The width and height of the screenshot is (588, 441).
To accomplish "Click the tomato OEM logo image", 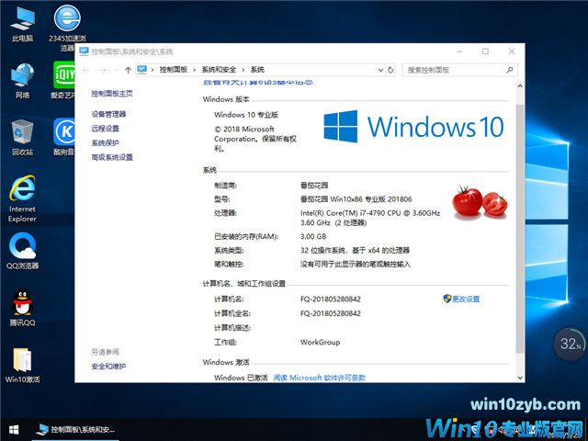I will [x=480, y=201].
